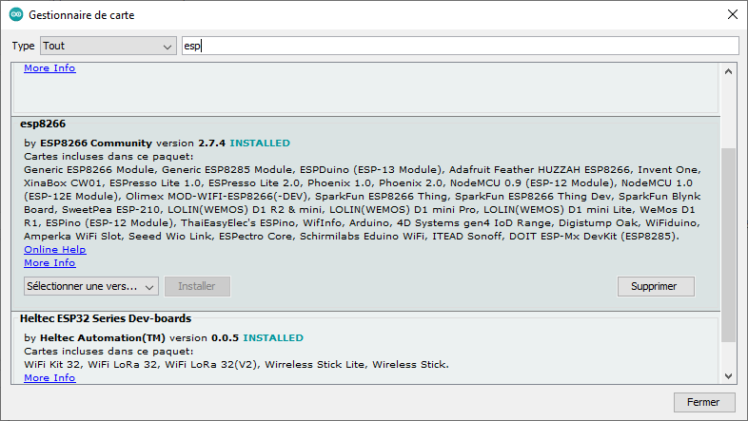Click Supprimer to remove esp8266 package
This screenshot has width=748, height=421.
[656, 286]
